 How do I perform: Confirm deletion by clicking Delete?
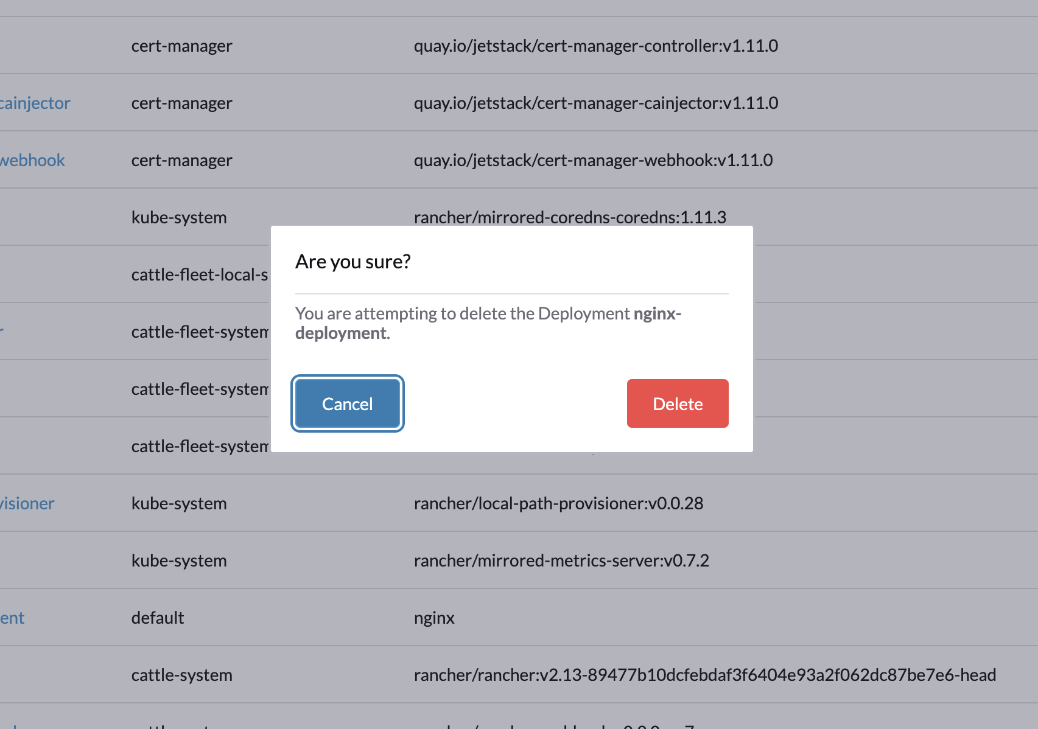pyautogui.click(x=677, y=403)
